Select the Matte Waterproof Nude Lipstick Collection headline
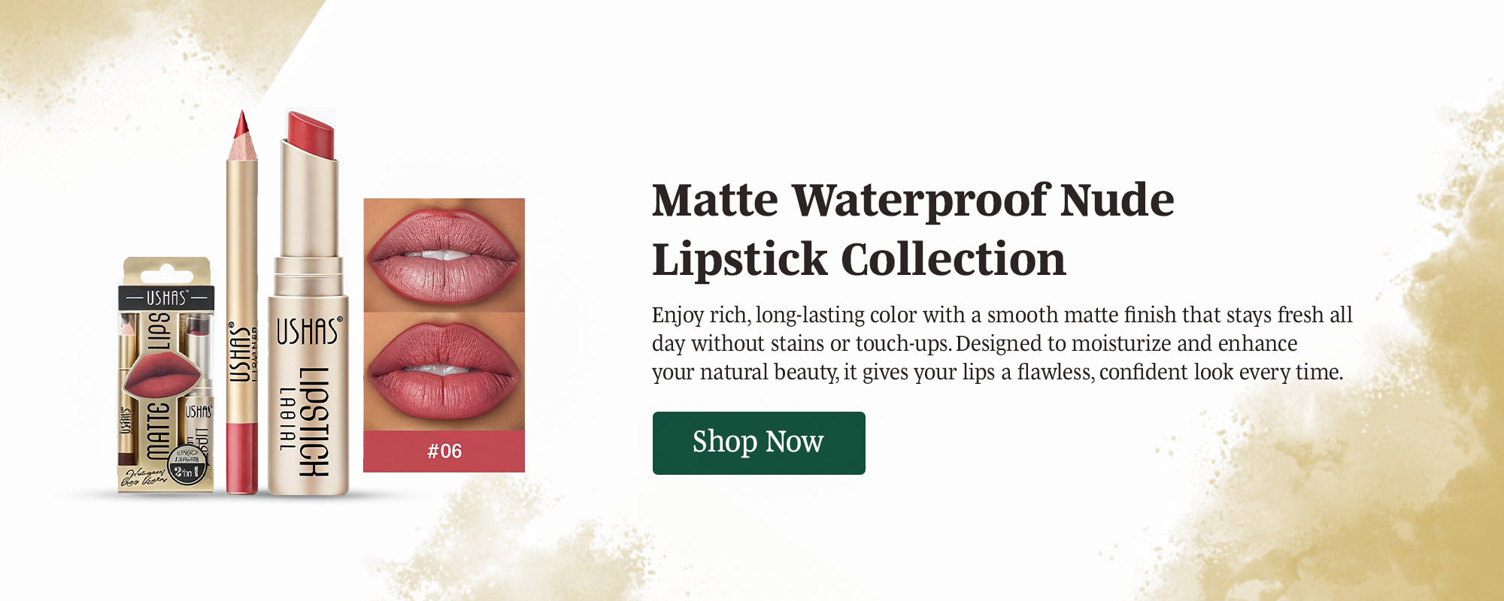The height and width of the screenshot is (601, 1504). coord(913,229)
